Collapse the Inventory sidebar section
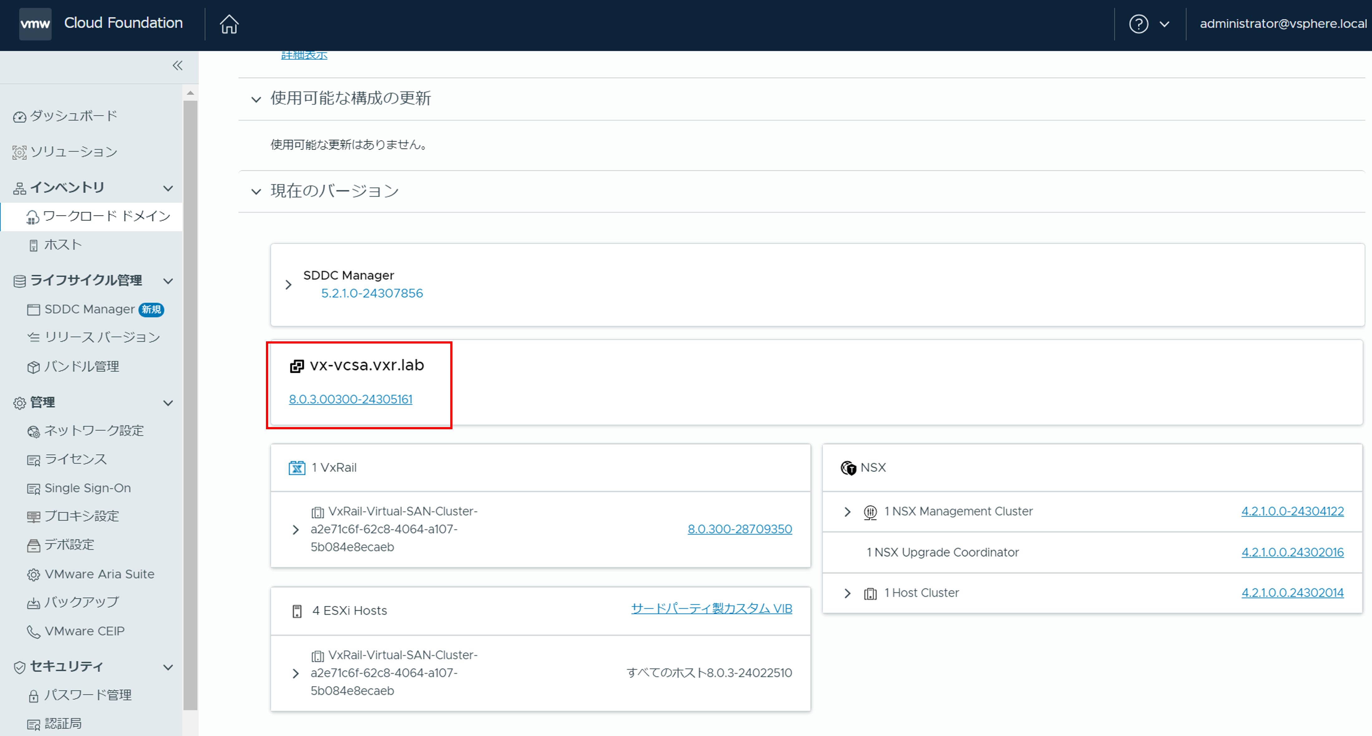This screenshot has height=736, width=1372. [168, 188]
